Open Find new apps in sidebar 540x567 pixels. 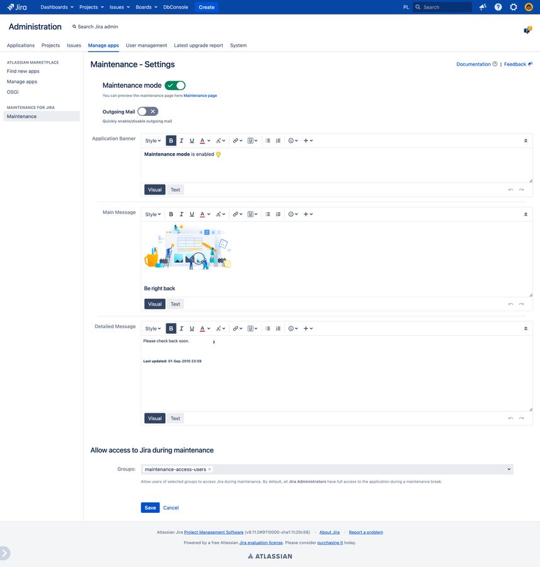coord(23,71)
